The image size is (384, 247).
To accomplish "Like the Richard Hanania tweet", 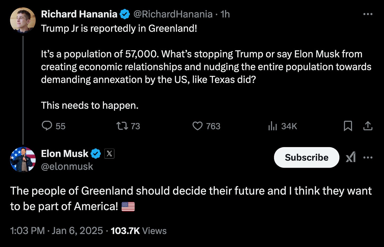I will tap(206, 126).
